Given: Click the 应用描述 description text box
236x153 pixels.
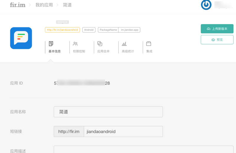Looking at the screenshot, I should pos(143,149).
